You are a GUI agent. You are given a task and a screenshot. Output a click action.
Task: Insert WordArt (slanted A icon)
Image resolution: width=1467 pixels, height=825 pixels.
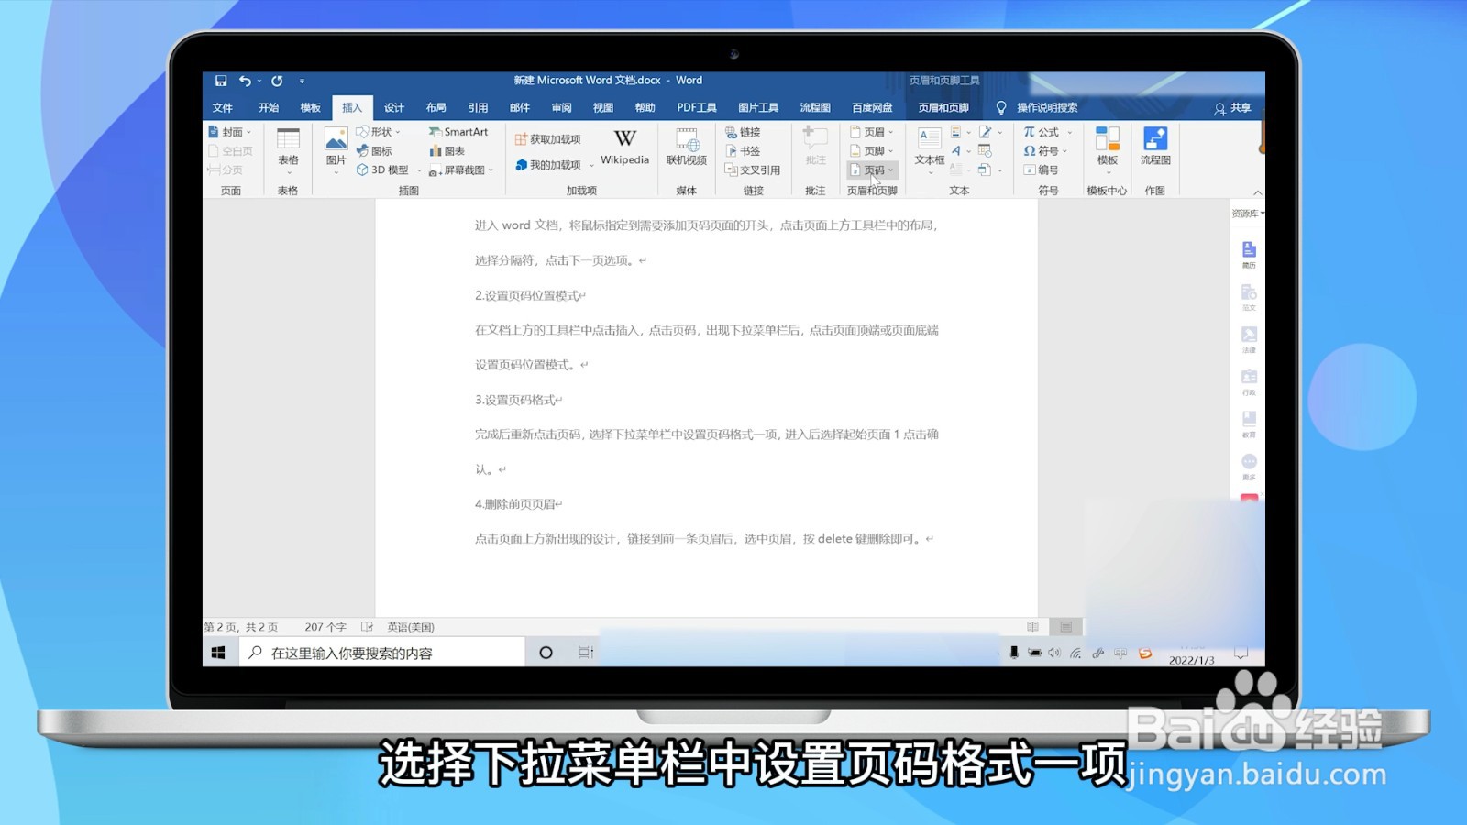click(956, 151)
